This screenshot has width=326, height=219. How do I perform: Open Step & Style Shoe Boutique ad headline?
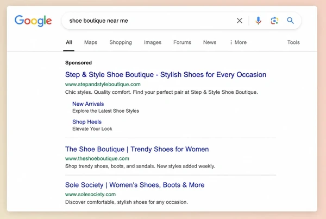click(166, 75)
